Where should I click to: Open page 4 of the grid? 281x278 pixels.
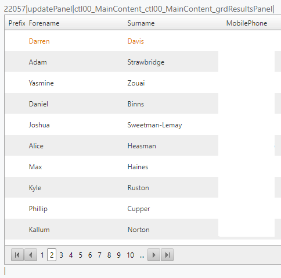tap(71, 255)
